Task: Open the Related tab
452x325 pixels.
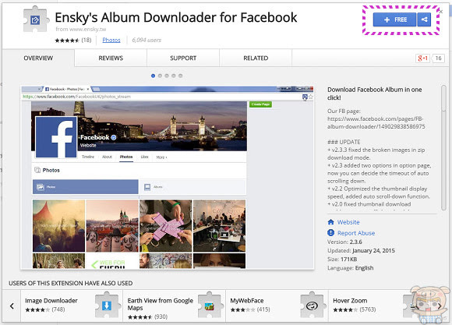Action: coord(256,58)
